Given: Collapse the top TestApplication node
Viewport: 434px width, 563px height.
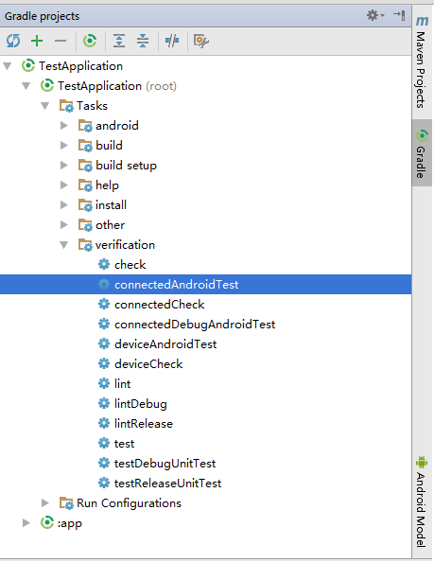Looking at the screenshot, I should [x=8, y=66].
